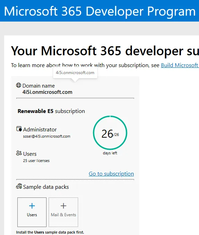Click the Microsoft 365 Developer Program header title
Screen dimensions: 199x235
(x=100, y=11)
